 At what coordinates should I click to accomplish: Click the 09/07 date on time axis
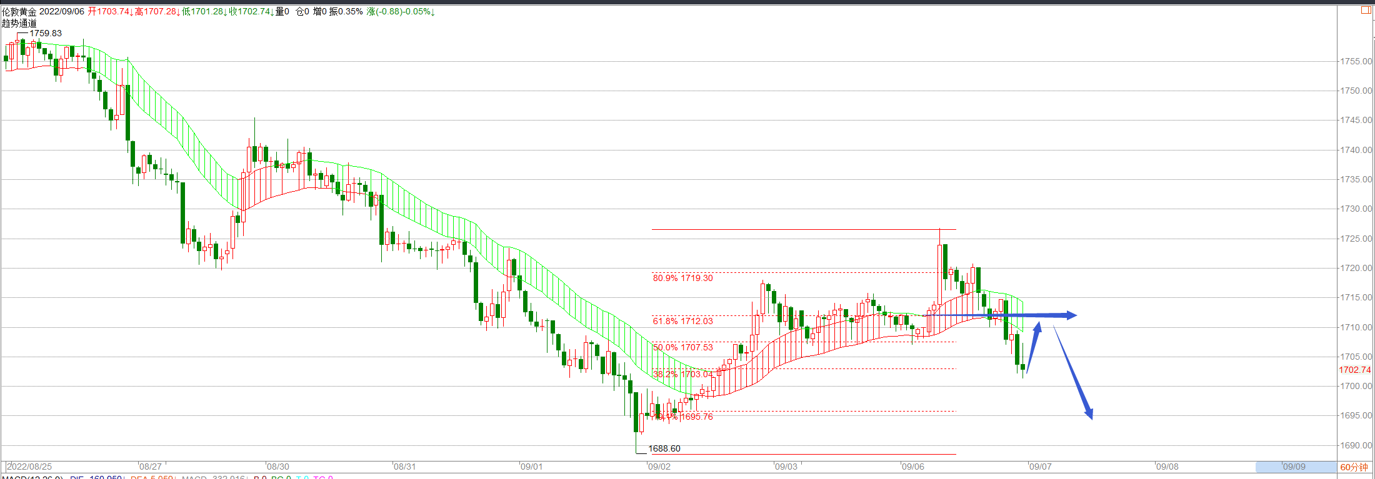point(1041,467)
